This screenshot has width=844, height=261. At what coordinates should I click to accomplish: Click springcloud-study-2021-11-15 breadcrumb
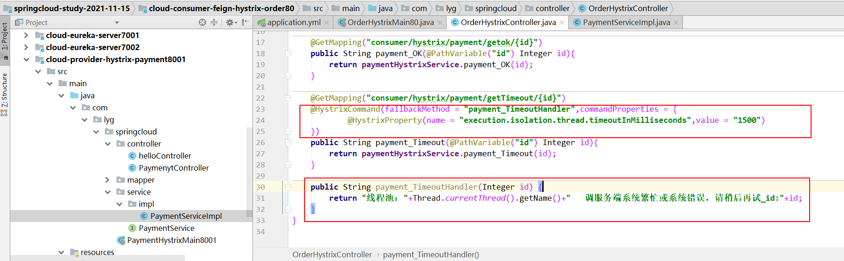(71, 8)
